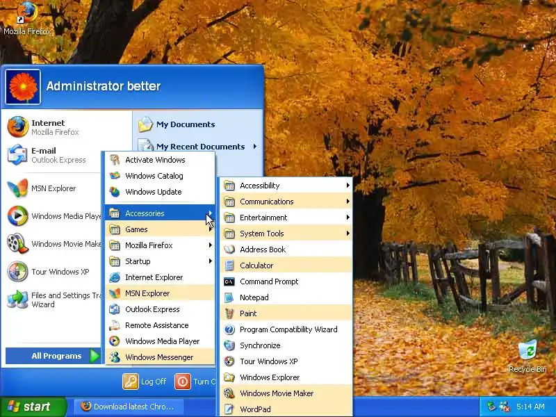The height and width of the screenshot is (417, 556).
Task: Click the Turn Off Computer power icon
Action: point(183,382)
